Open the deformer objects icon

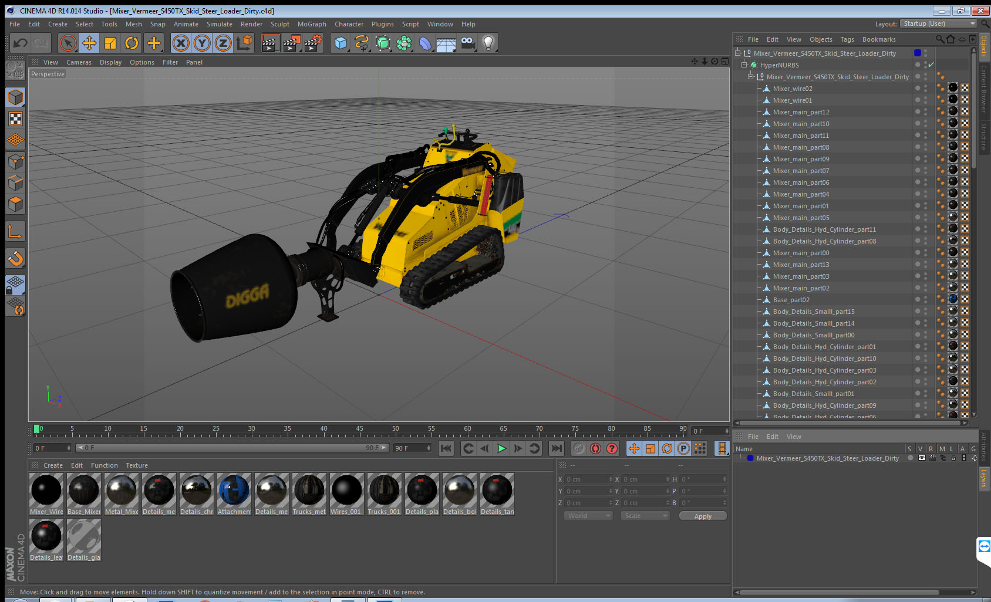[x=425, y=43]
